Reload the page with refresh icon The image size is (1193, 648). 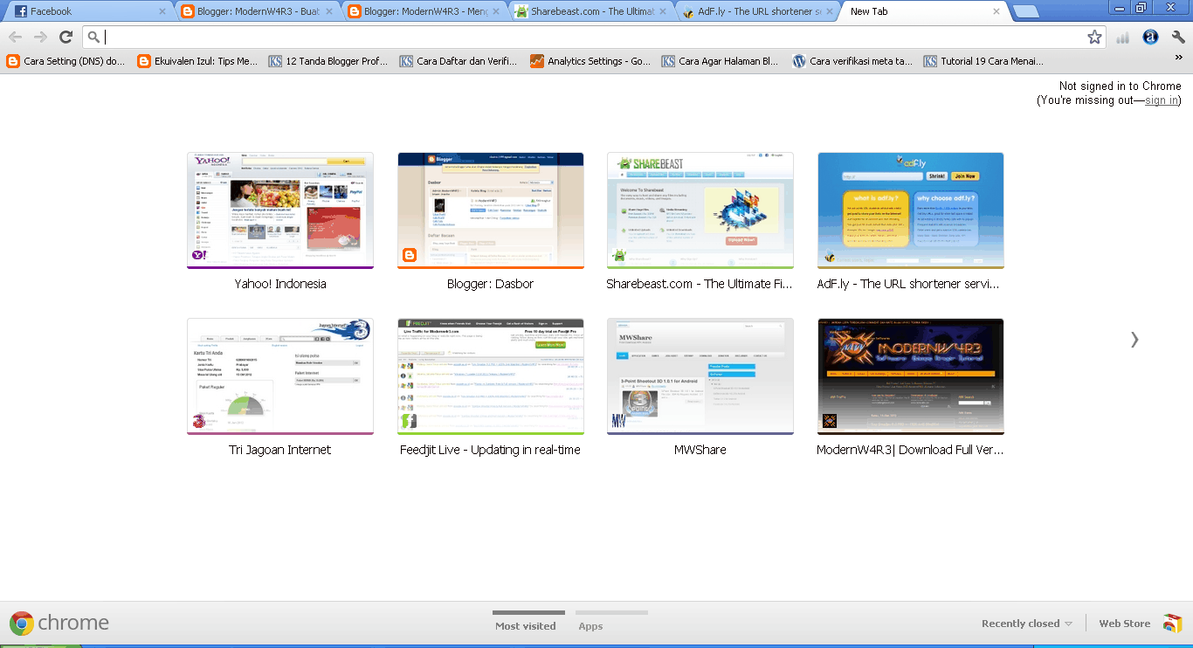[66, 37]
